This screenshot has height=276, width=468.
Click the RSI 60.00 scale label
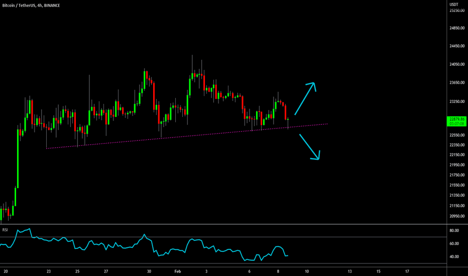click(454, 244)
